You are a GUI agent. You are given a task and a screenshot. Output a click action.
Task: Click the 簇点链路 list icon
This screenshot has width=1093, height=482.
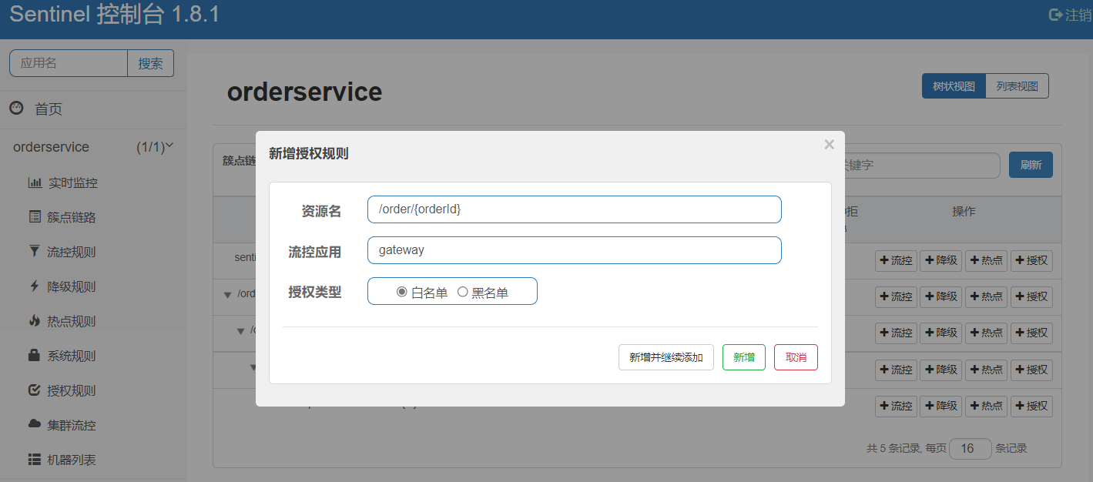pyautogui.click(x=35, y=217)
